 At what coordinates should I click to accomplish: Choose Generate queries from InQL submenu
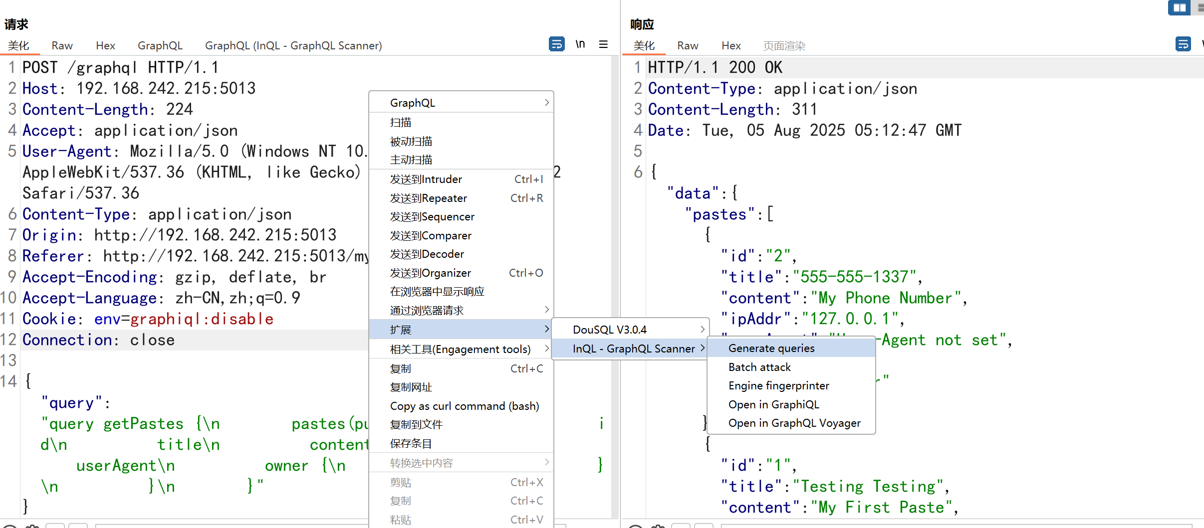pos(771,348)
